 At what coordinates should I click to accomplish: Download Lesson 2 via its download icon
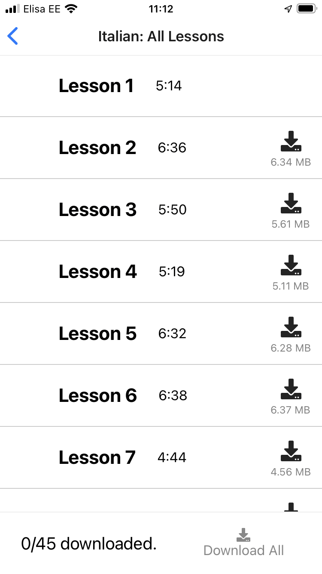click(291, 142)
